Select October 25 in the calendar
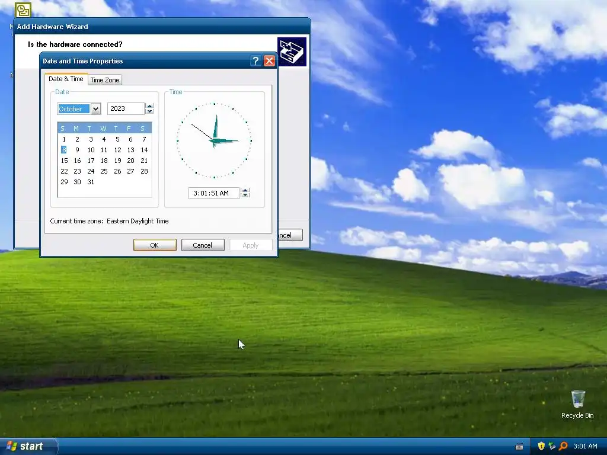607x455 pixels. pyautogui.click(x=104, y=171)
